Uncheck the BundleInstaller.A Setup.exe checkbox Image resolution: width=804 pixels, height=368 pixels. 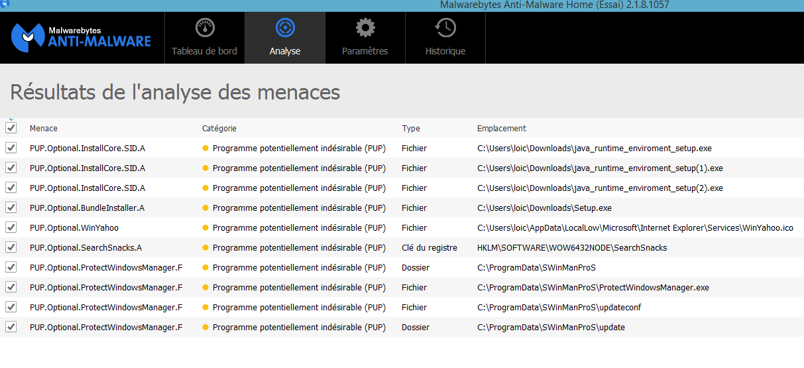point(11,208)
